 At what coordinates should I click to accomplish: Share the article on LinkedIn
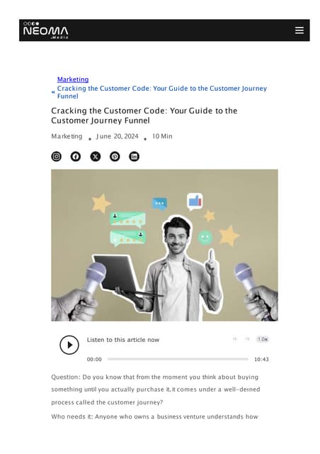(x=134, y=157)
